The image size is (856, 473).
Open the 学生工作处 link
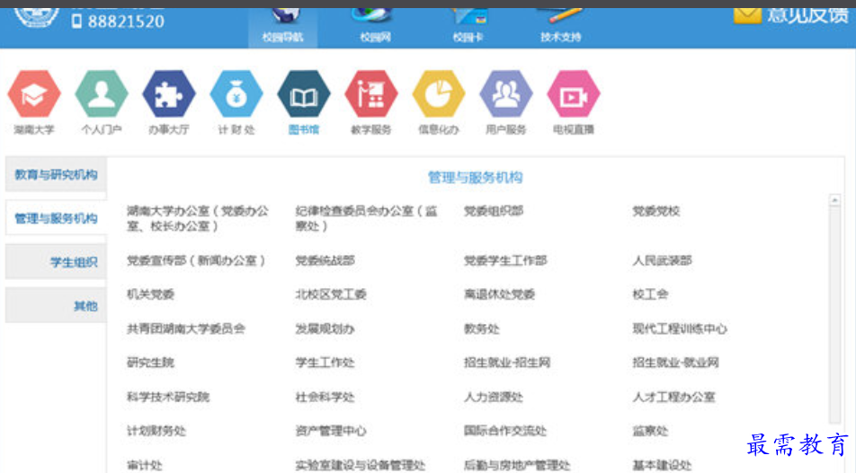325,363
